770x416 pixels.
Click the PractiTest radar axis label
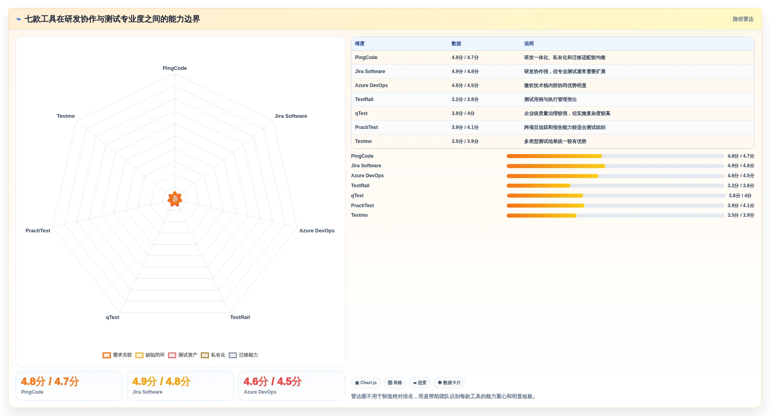point(38,231)
